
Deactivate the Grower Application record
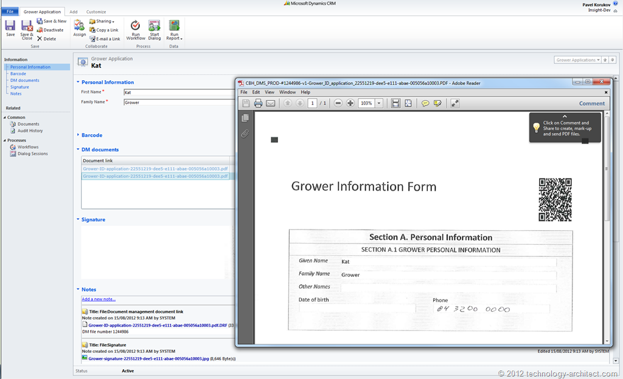point(50,29)
